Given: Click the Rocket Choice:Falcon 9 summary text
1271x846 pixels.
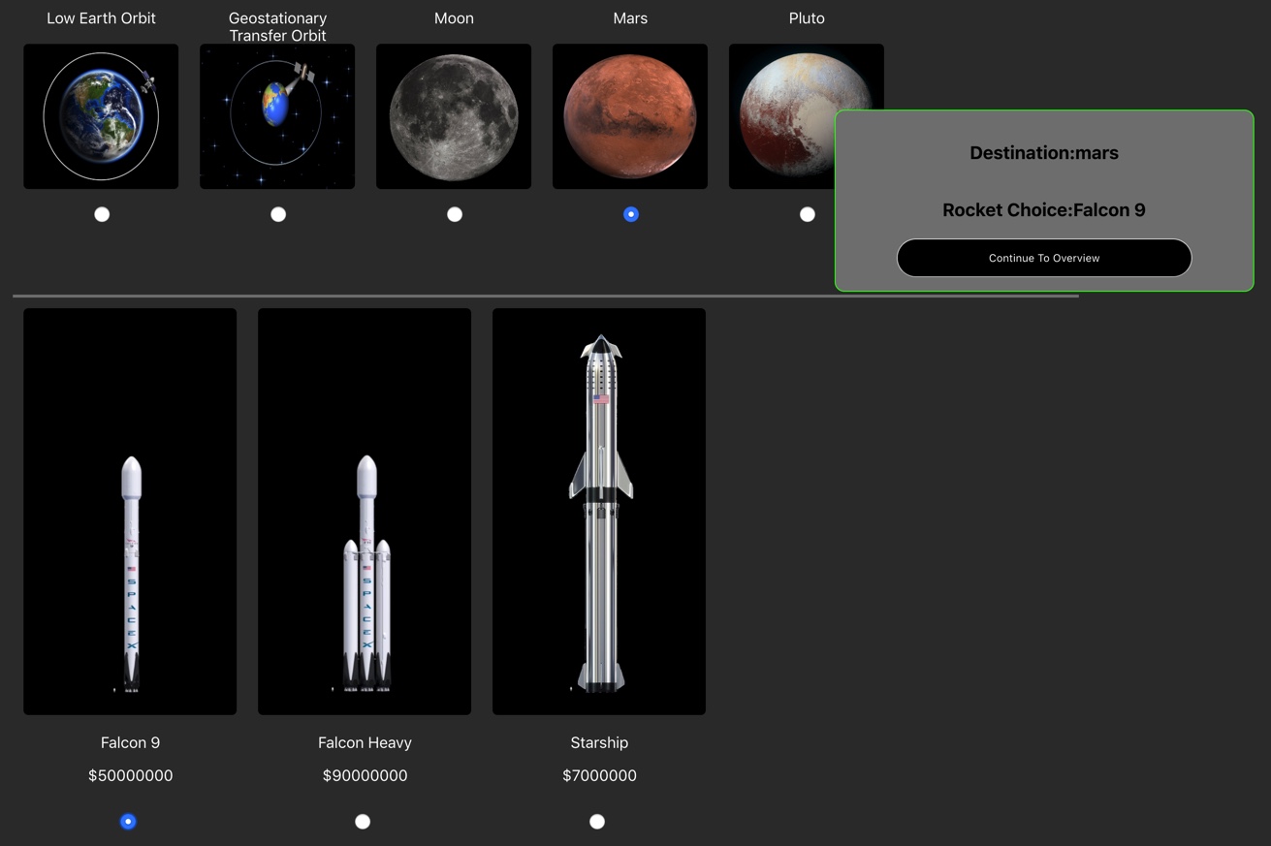Looking at the screenshot, I should (1044, 210).
